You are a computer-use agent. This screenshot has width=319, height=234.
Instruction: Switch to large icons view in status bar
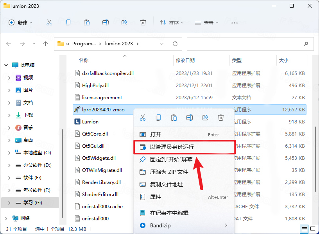point(313,229)
